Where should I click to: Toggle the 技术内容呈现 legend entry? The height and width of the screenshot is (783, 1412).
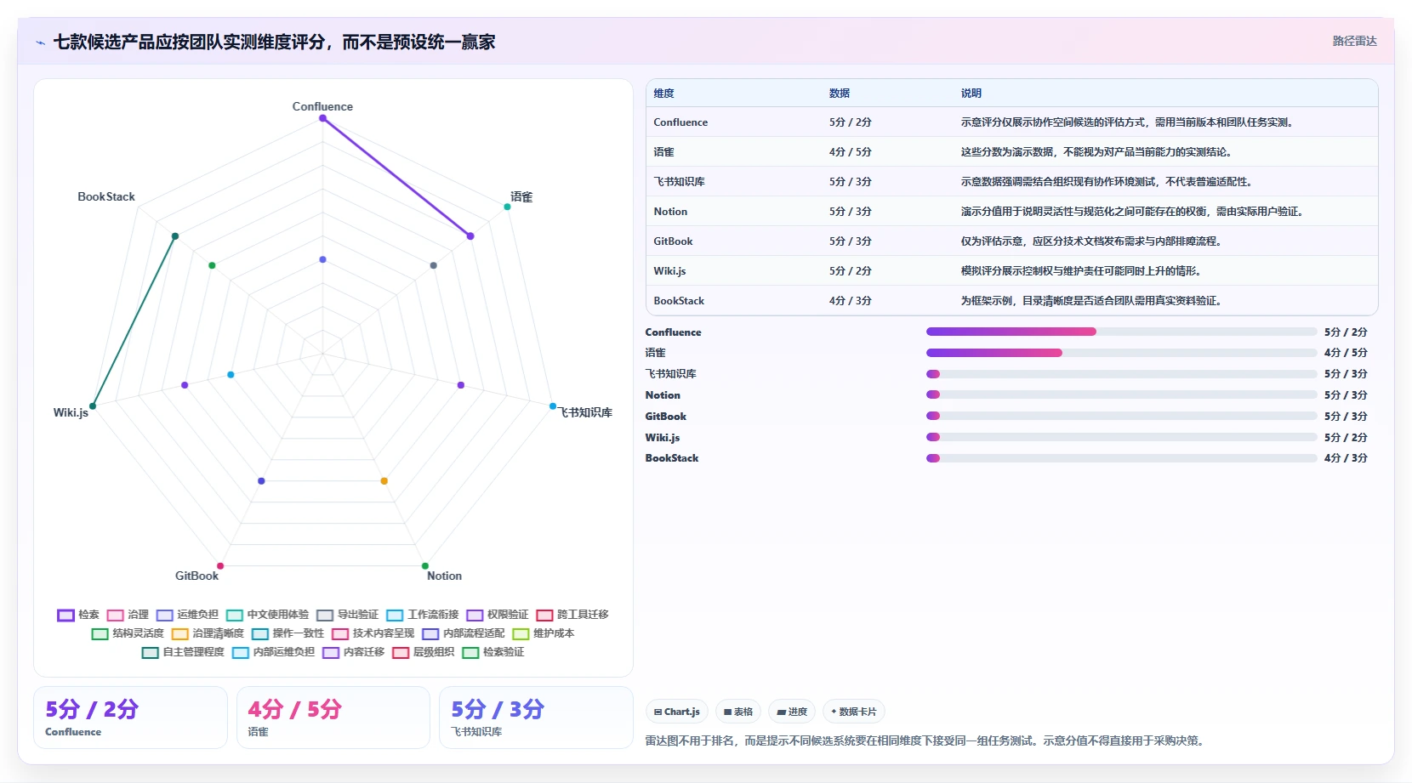(373, 633)
